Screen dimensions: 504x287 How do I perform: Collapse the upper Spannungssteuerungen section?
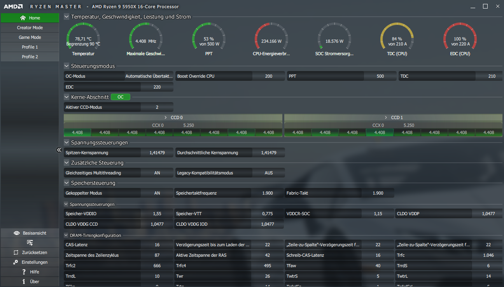(x=66, y=143)
